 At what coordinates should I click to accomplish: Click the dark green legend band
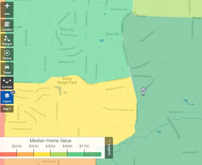(93, 154)
